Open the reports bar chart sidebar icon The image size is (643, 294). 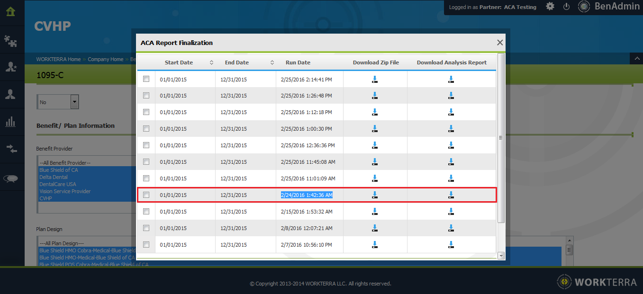click(10, 122)
